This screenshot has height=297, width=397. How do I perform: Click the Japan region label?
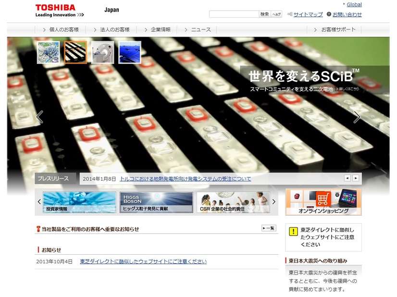pyautogui.click(x=112, y=10)
